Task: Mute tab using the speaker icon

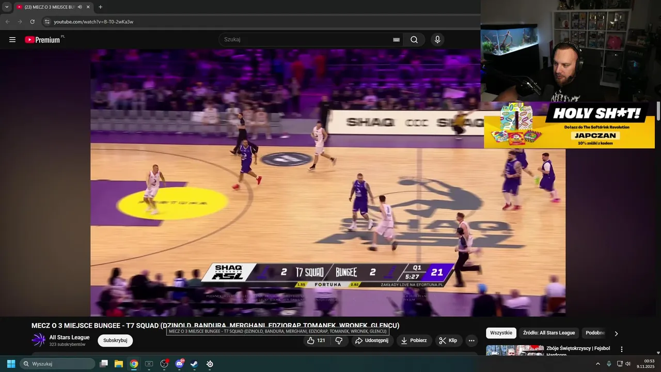Action: coord(80,7)
